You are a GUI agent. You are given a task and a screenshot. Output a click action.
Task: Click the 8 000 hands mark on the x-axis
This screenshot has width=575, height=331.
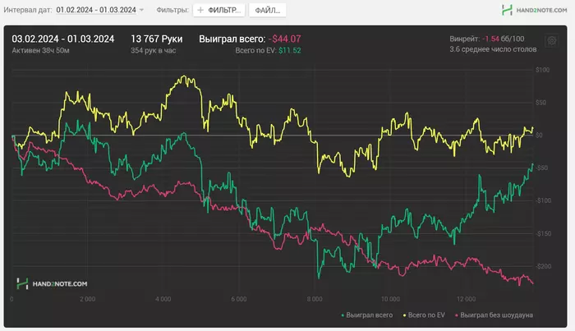coord(313,298)
